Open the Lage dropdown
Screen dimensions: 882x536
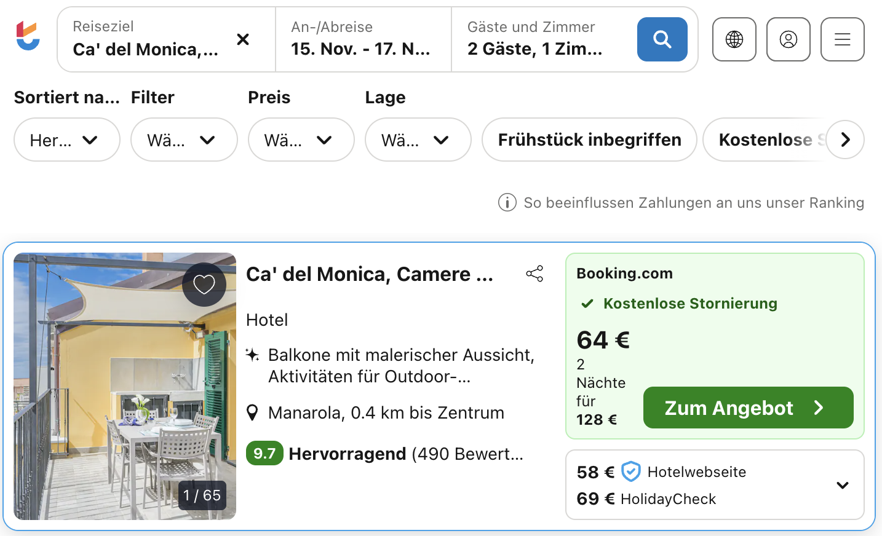[x=418, y=140]
